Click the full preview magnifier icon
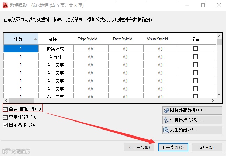The width and height of the screenshot is (226, 156). point(166,130)
